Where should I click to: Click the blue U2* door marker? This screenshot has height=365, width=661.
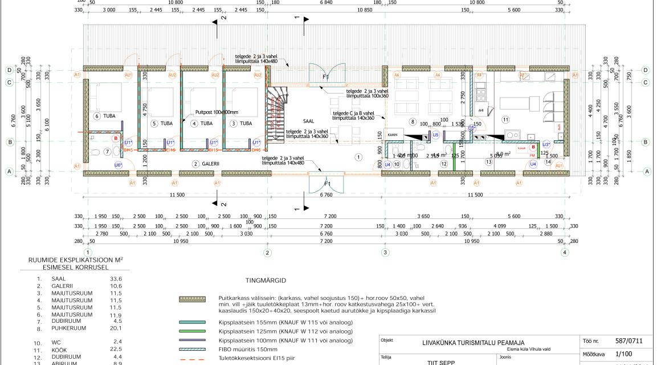click(472, 128)
